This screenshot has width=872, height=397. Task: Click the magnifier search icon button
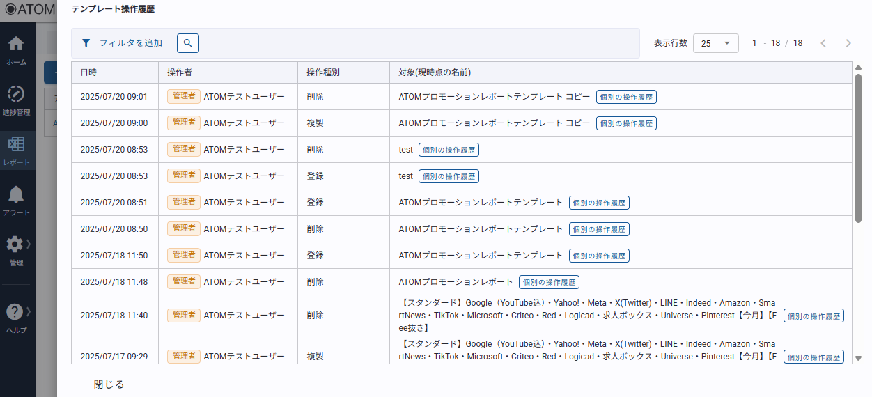coord(188,43)
